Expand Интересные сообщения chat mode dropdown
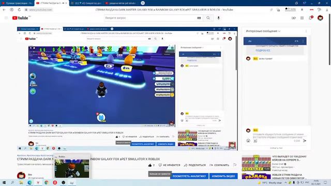The height and width of the screenshot is (186, 331). [263, 31]
